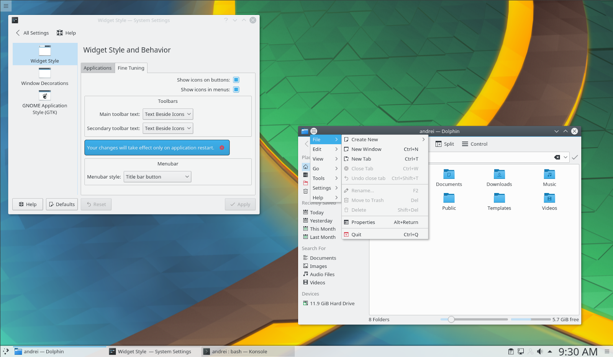This screenshot has height=357, width=613.
Task: Open the Settings menu in Dolphin
Action: coord(325,188)
